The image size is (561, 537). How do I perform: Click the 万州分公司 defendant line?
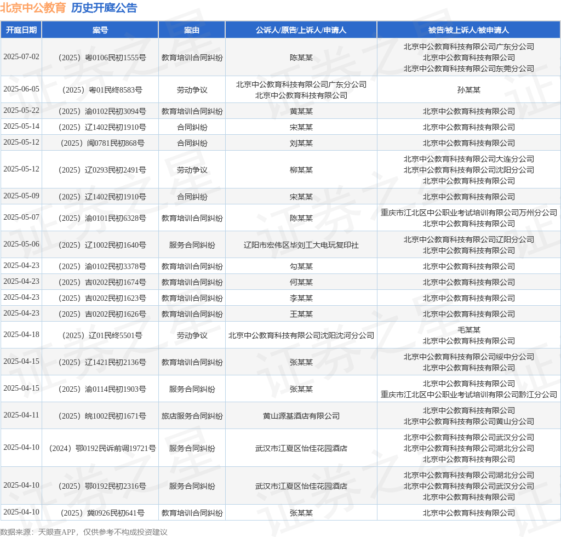click(x=469, y=213)
